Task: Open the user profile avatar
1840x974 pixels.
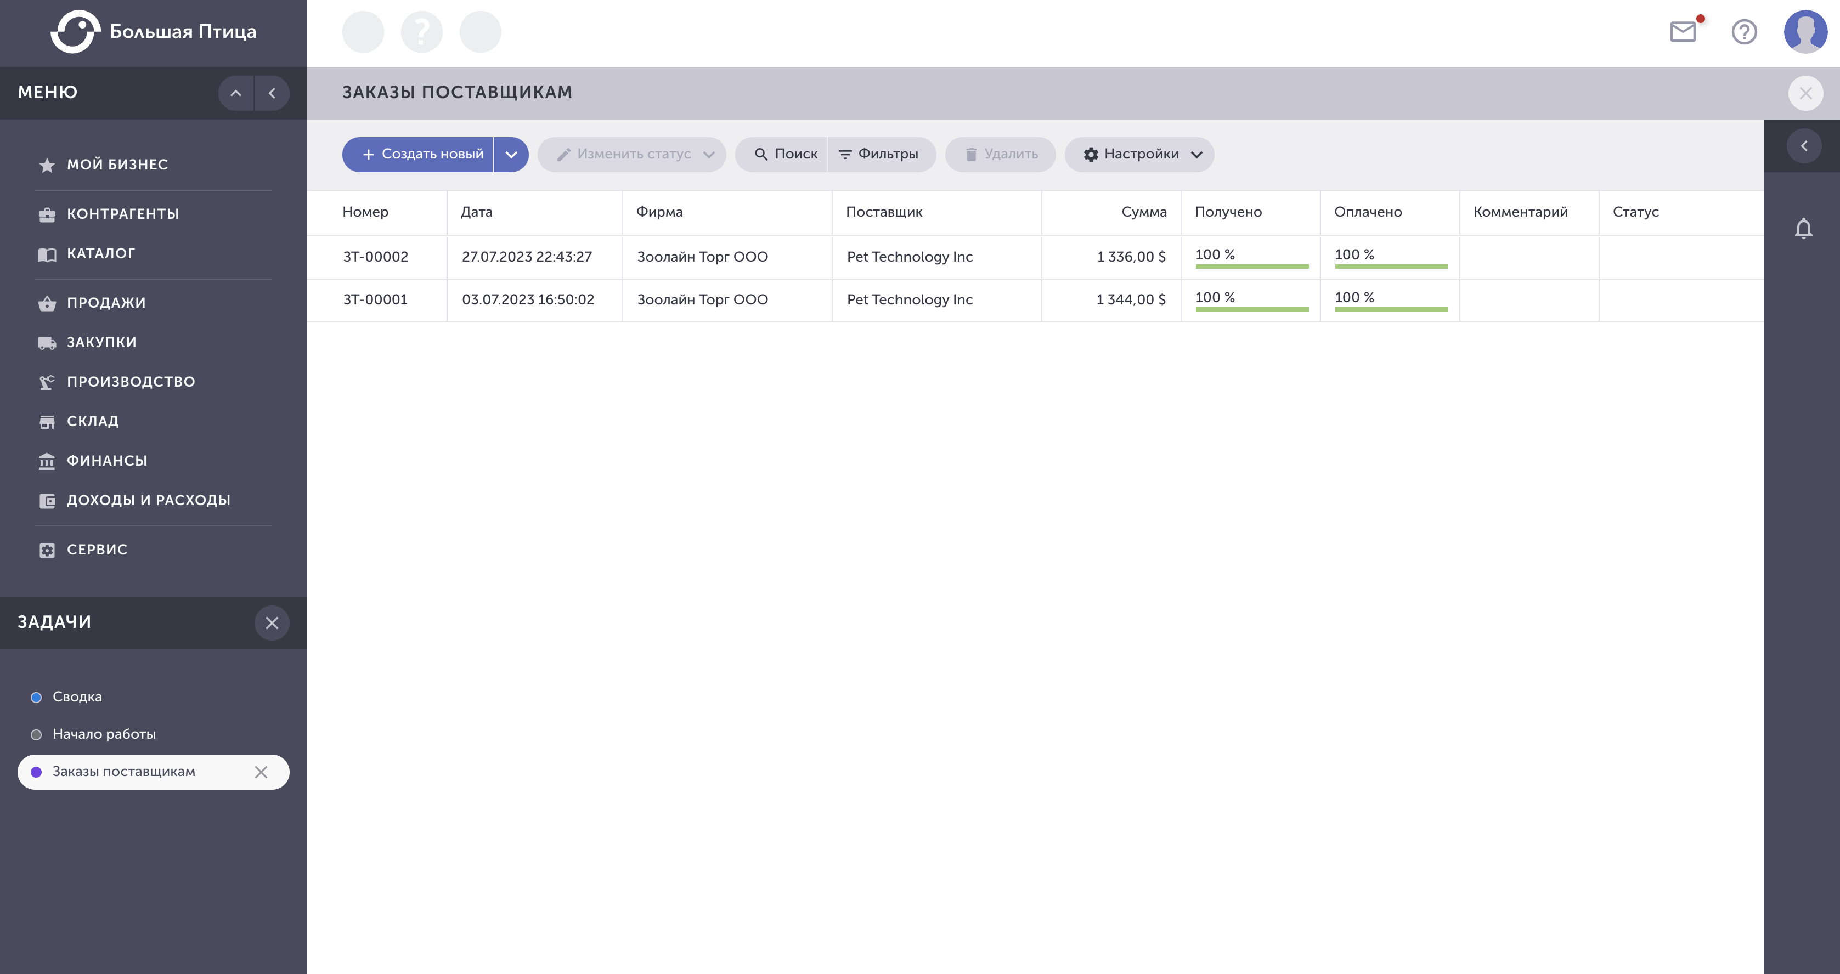Action: click(x=1805, y=32)
